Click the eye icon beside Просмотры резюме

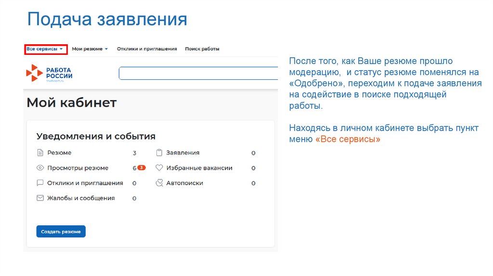(x=40, y=168)
